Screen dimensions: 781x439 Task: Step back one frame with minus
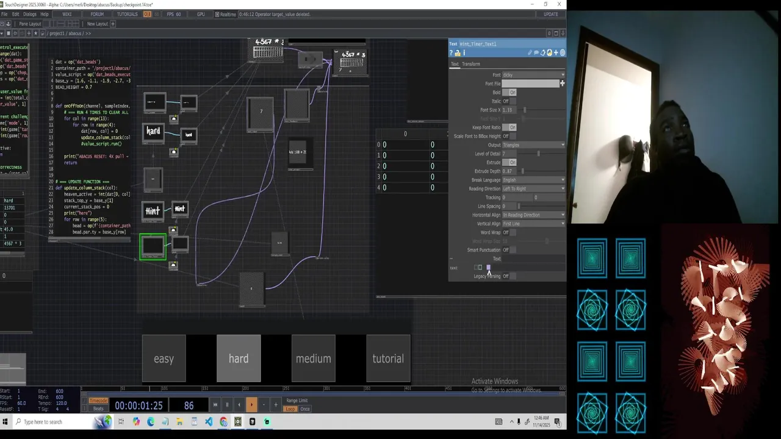pos(264,405)
